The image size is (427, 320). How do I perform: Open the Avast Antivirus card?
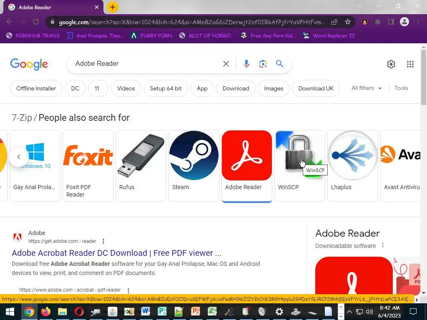coord(400,166)
